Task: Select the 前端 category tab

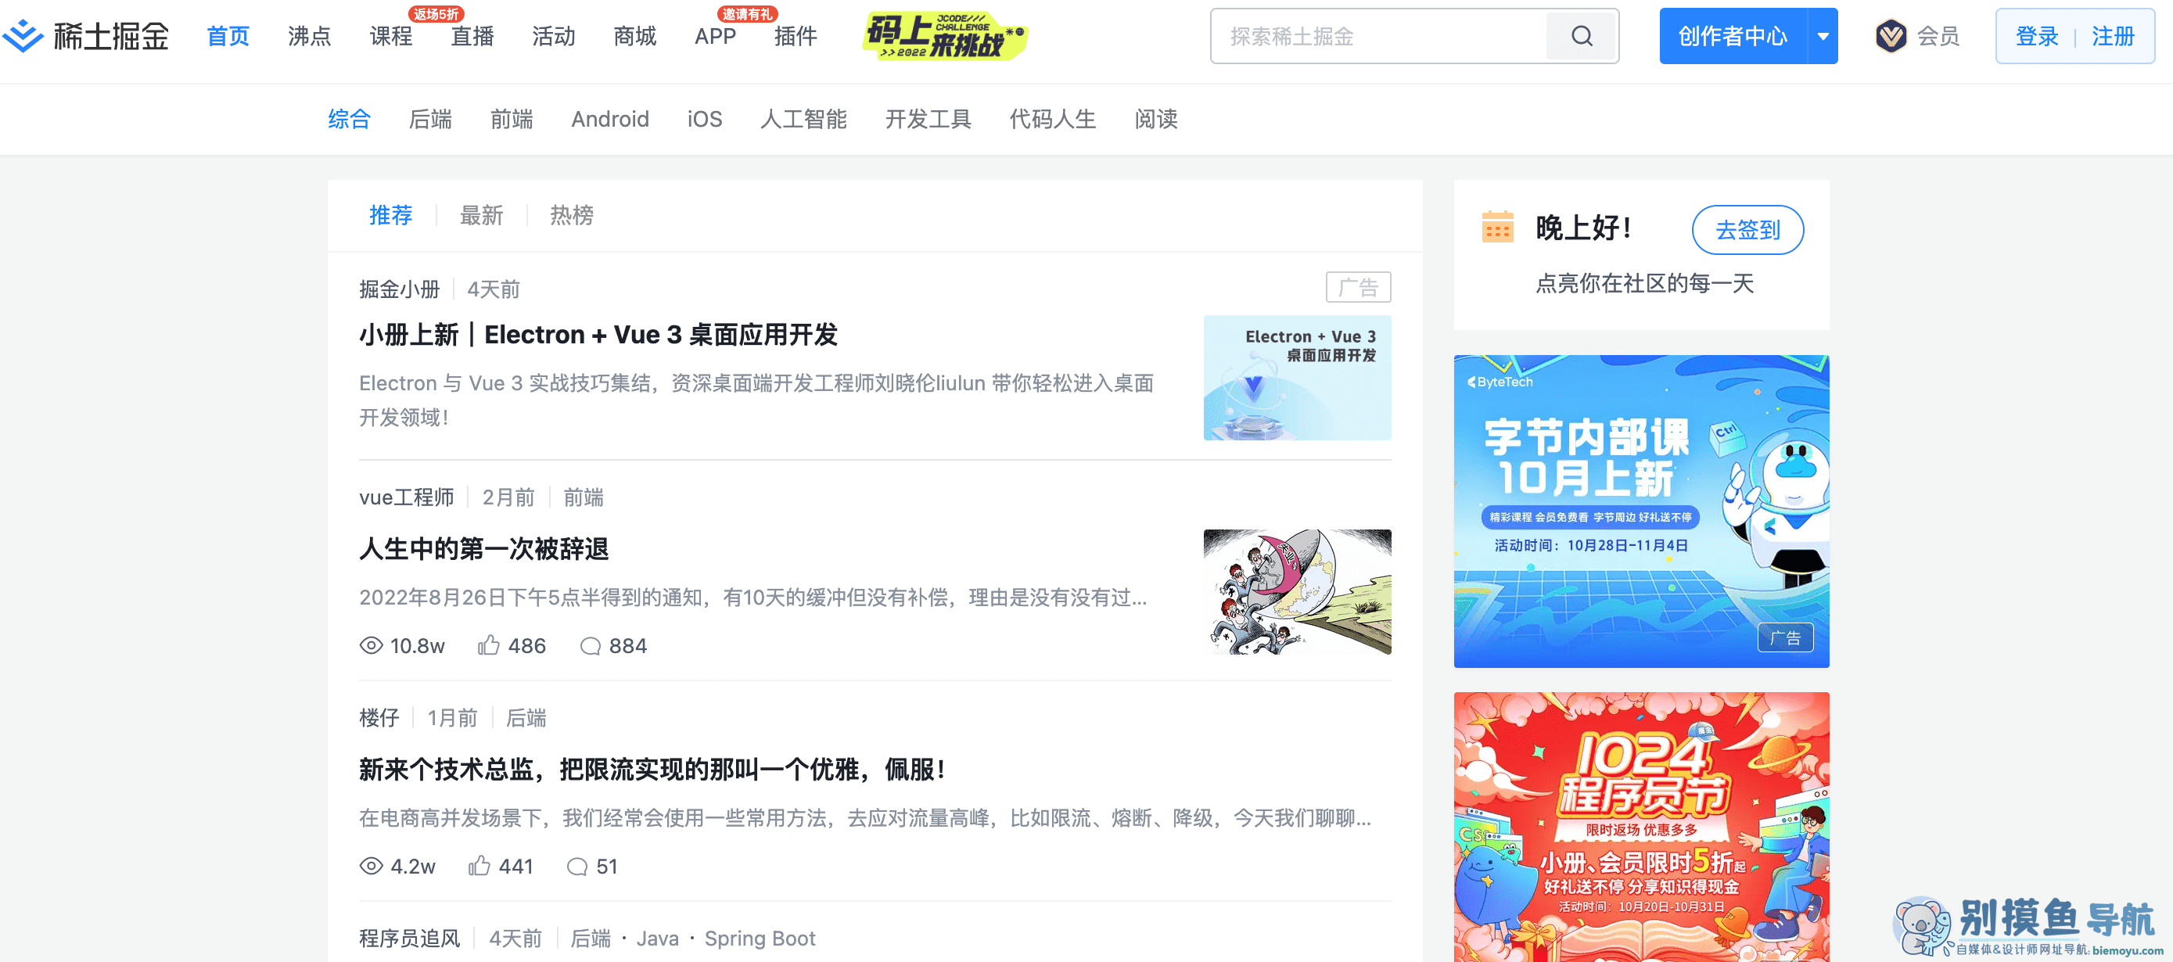Action: click(x=512, y=119)
